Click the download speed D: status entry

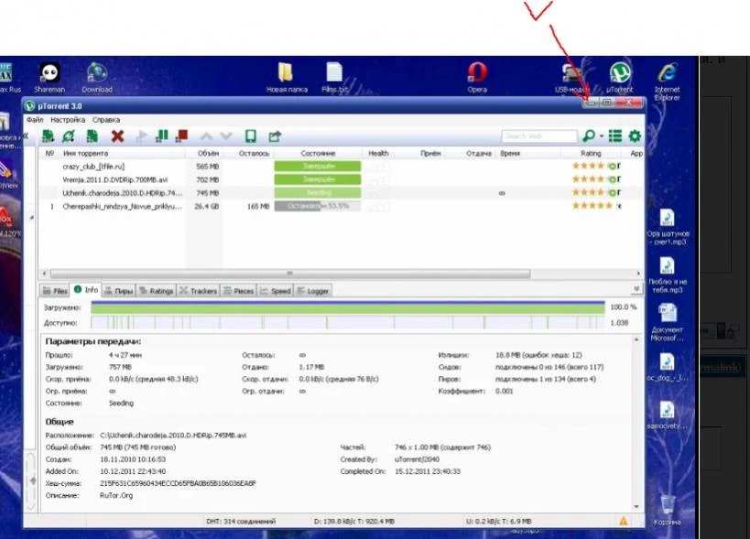pos(354,522)
